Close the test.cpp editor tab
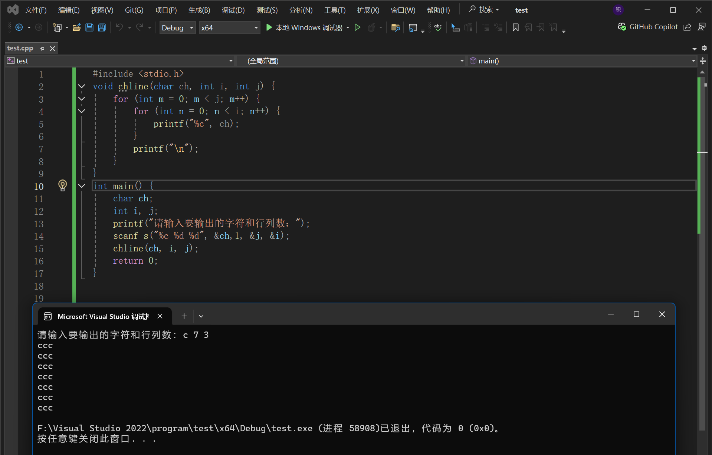This screenshot has height=455, width=712. point(53,49)
